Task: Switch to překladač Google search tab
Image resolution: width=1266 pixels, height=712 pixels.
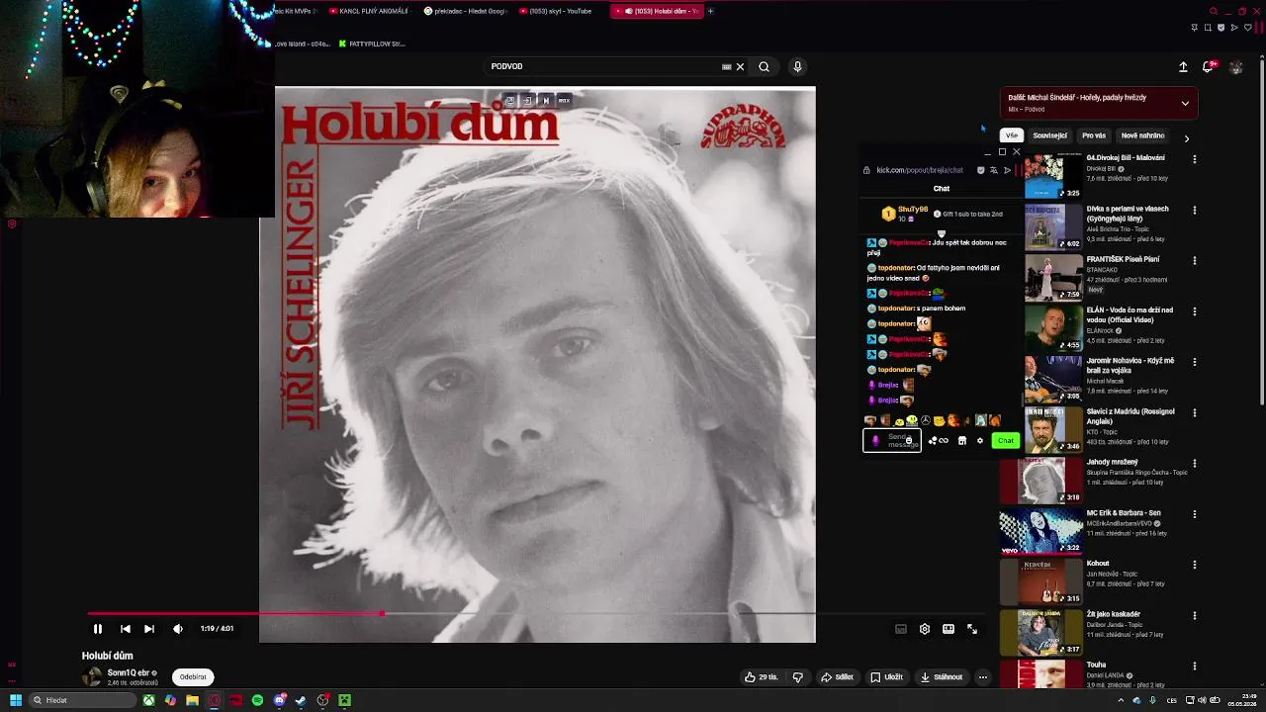Action: point(465,11)
